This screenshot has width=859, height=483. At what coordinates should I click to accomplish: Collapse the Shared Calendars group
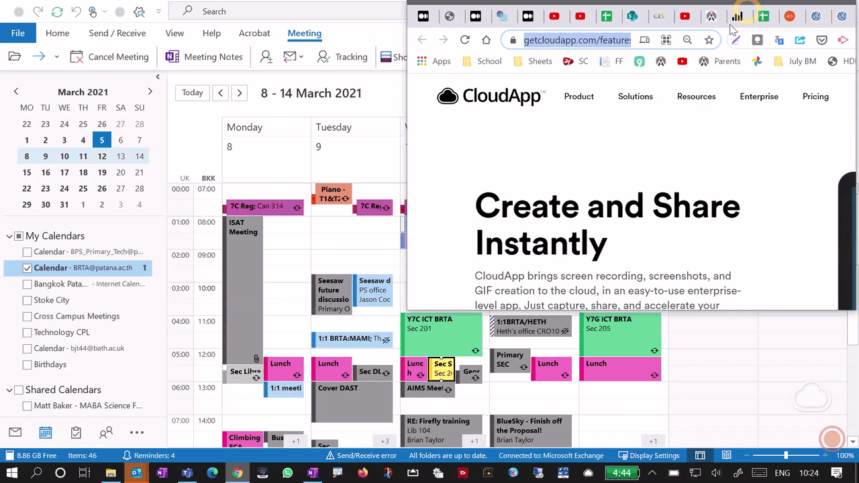click(9, 390)
